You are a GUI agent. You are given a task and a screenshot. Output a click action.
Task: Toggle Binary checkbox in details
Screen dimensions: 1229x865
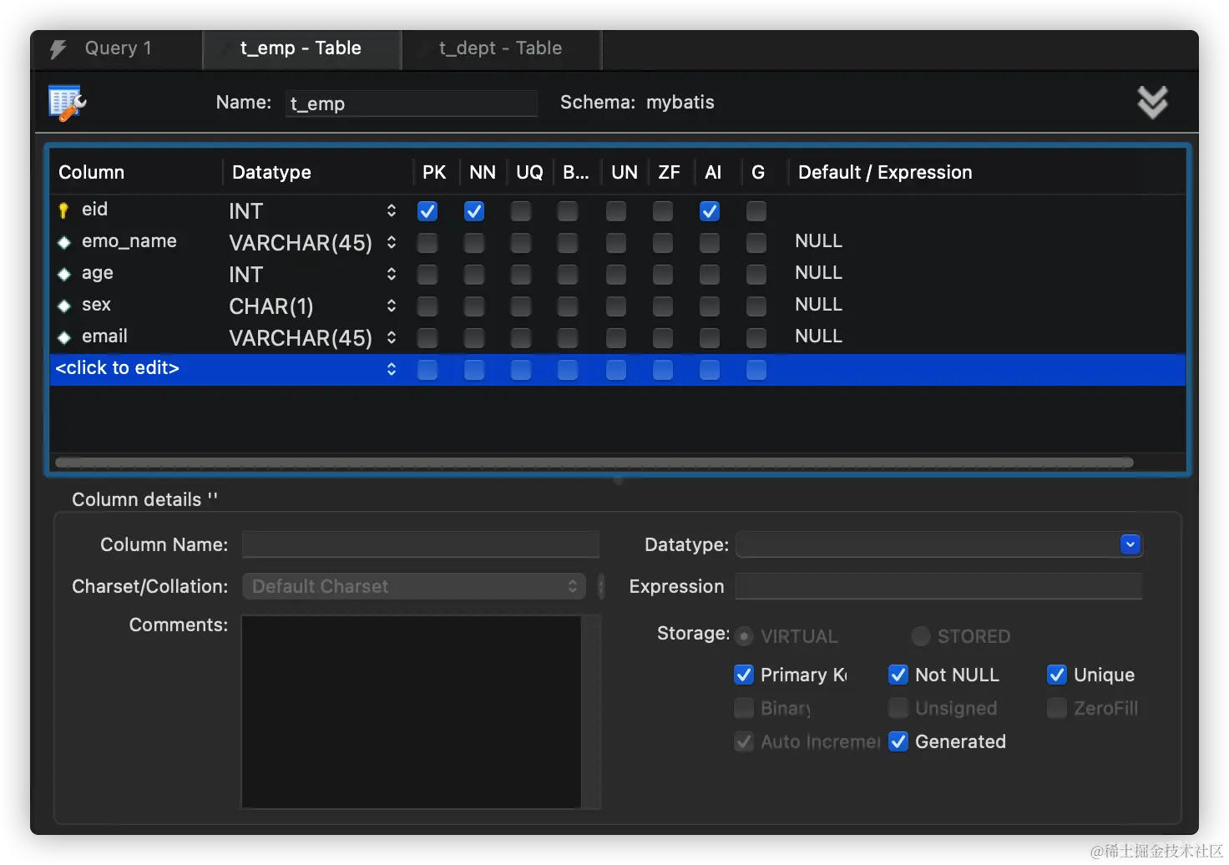click(x=744, y=708)
